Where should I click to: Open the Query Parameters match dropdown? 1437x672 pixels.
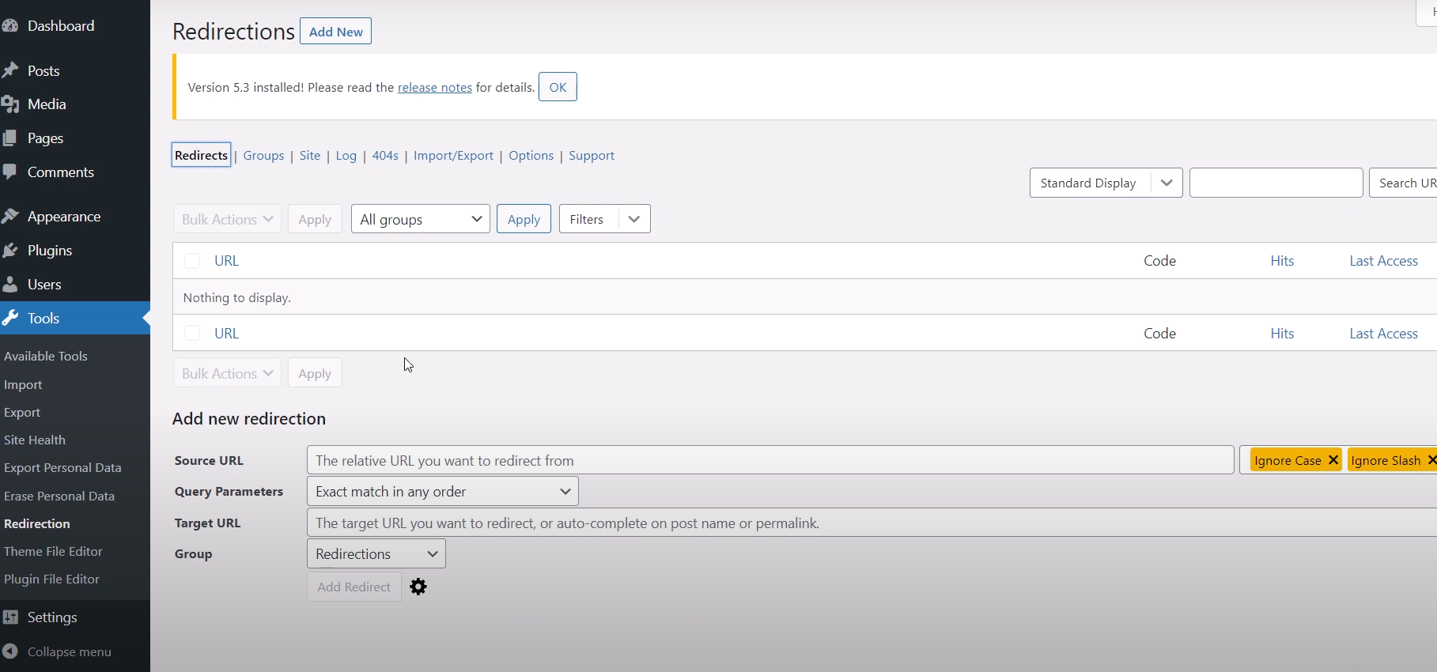(442, 491)
